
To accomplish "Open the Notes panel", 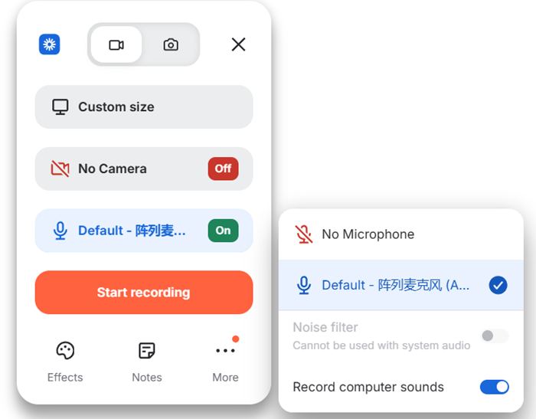I will coord(147,362).
